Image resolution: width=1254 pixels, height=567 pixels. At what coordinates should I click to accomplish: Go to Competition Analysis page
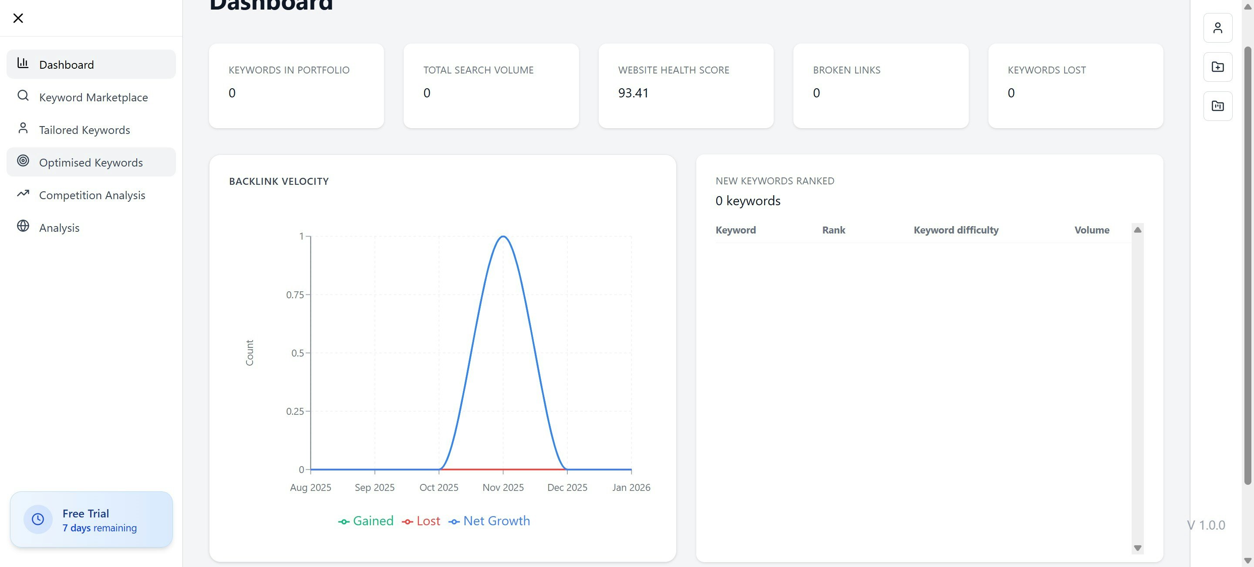click(x=92, y=195)
